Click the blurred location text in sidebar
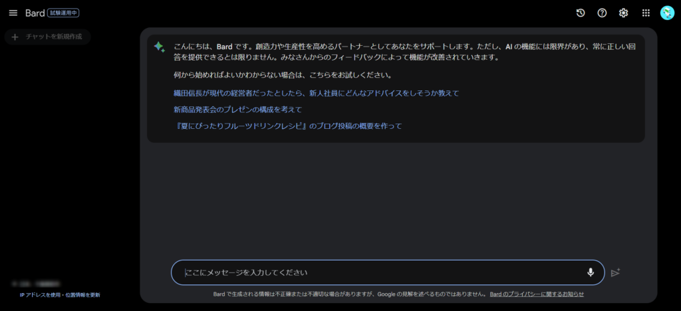Image resolution: width=681 pixels, height=311 pixels. click(36, 284)
